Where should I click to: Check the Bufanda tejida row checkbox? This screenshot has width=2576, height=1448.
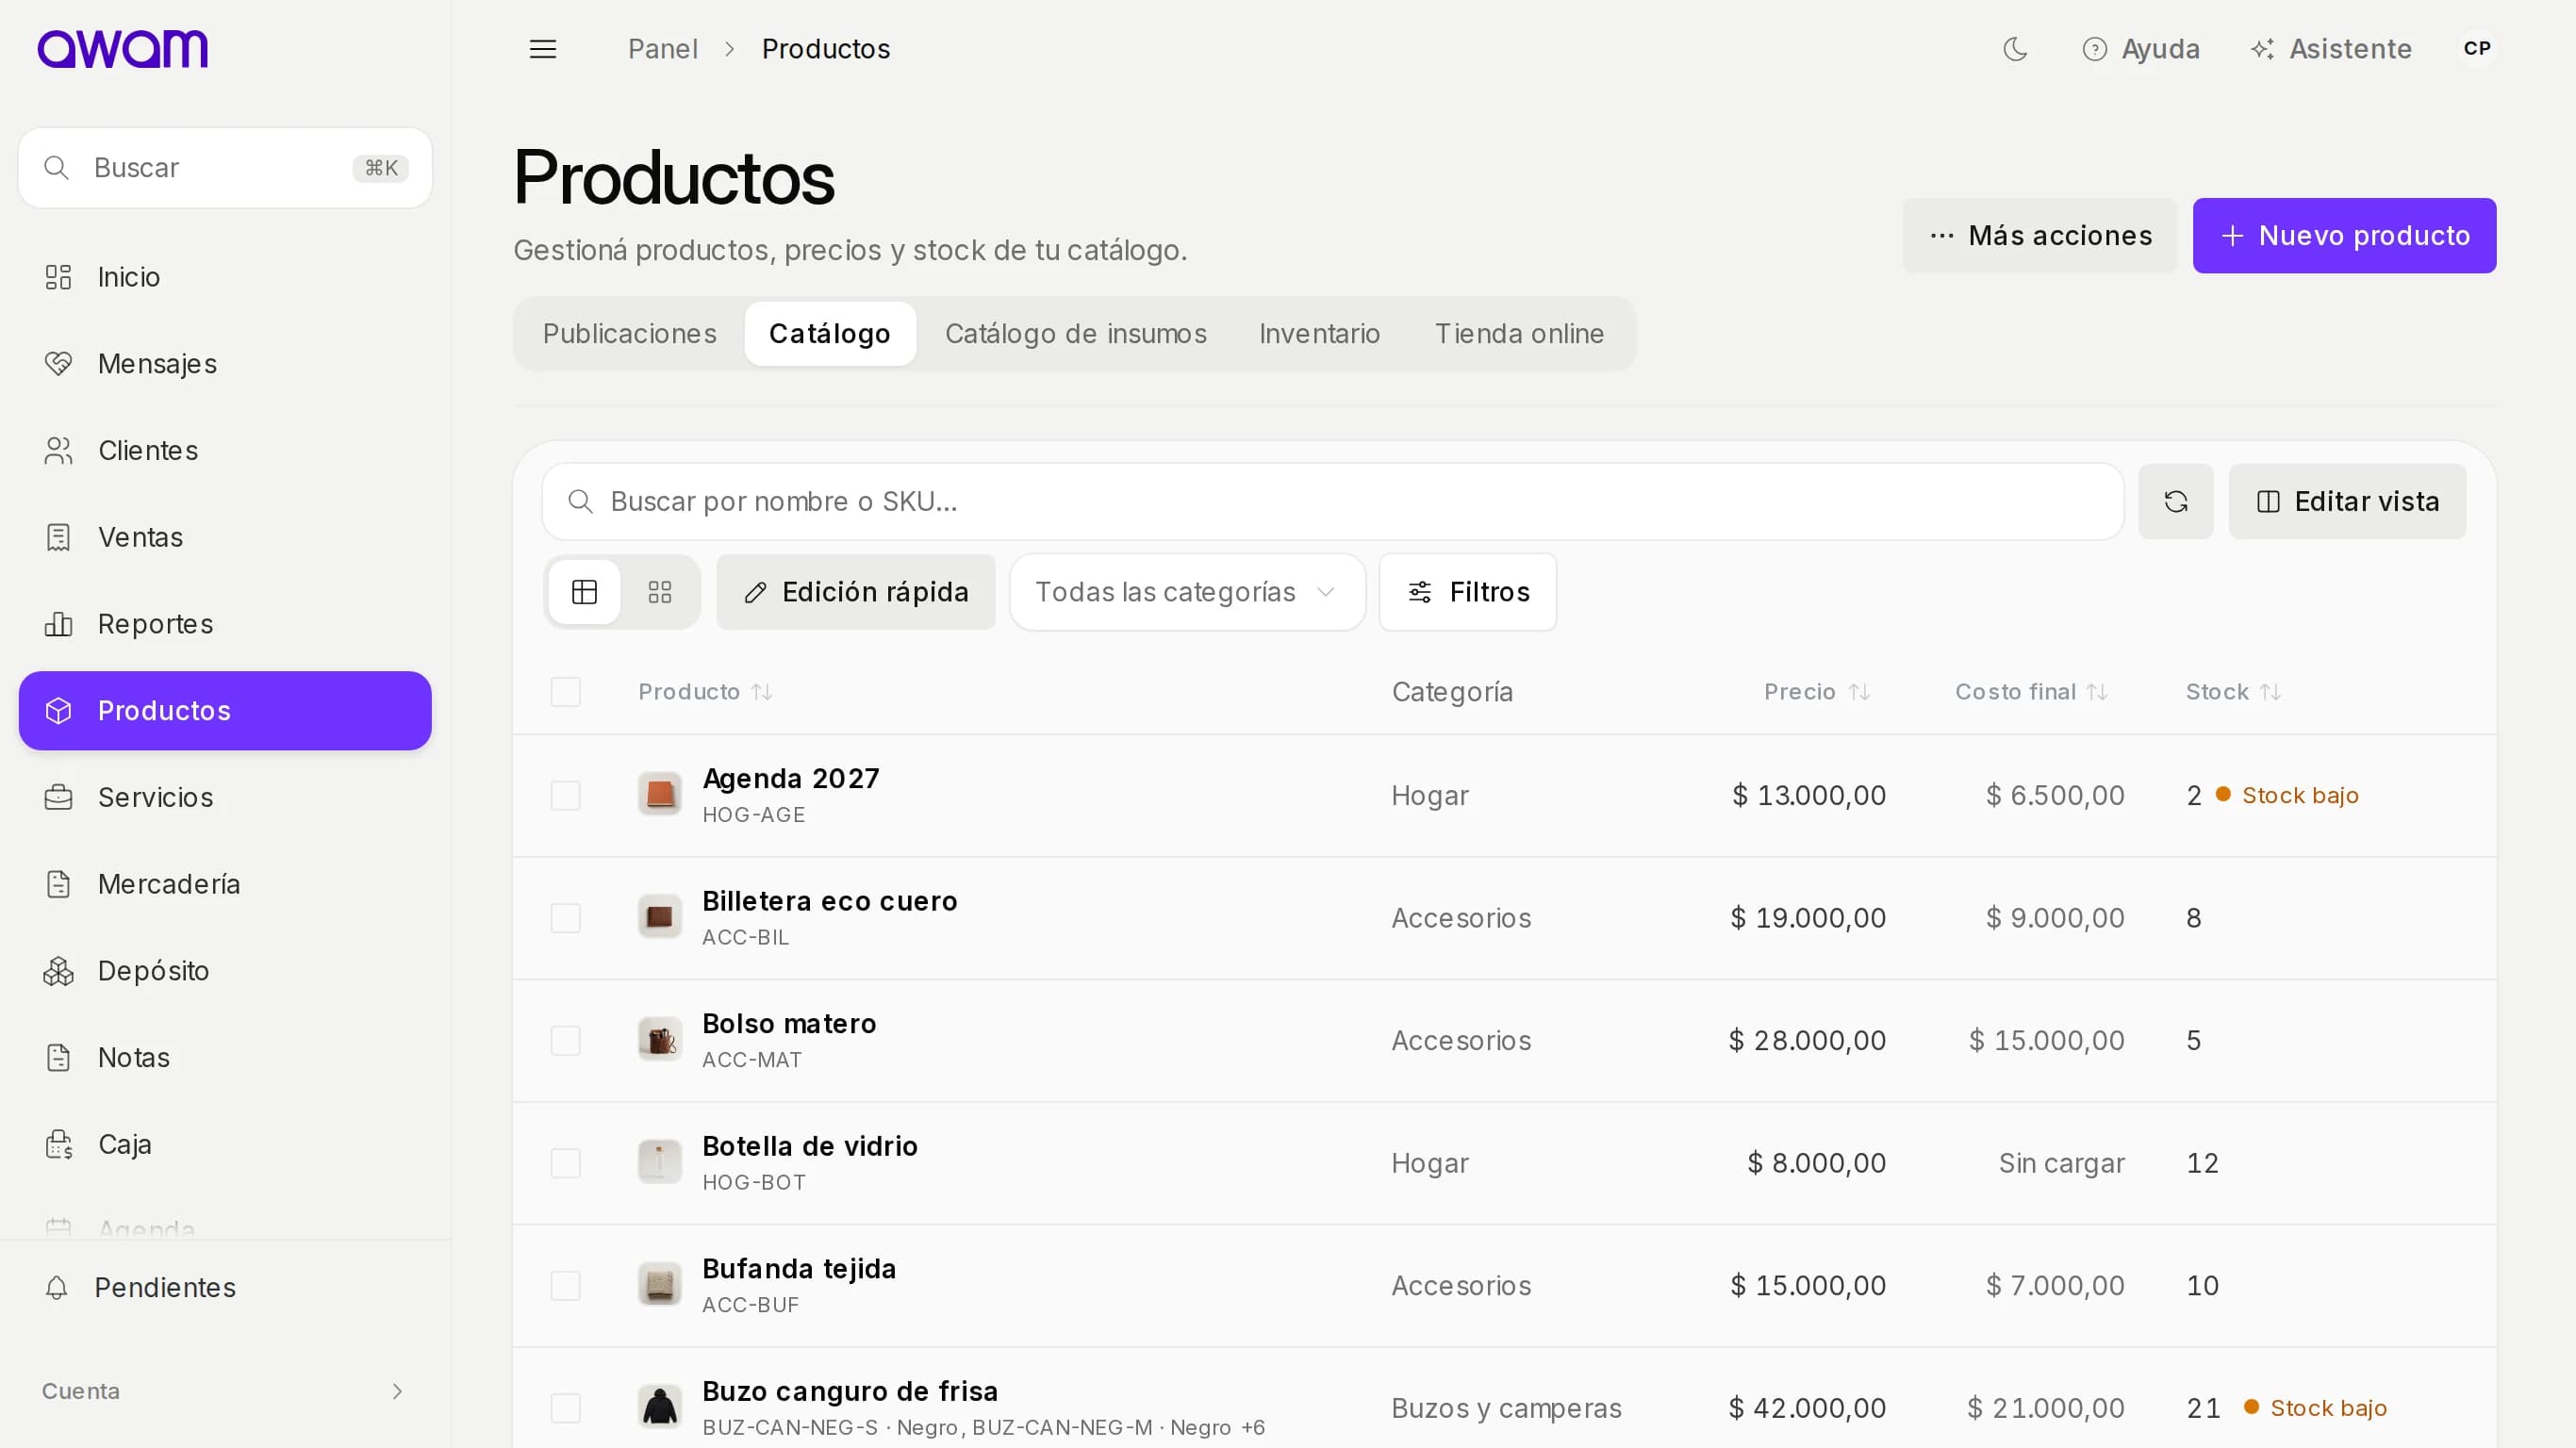tap(566, 1286)
